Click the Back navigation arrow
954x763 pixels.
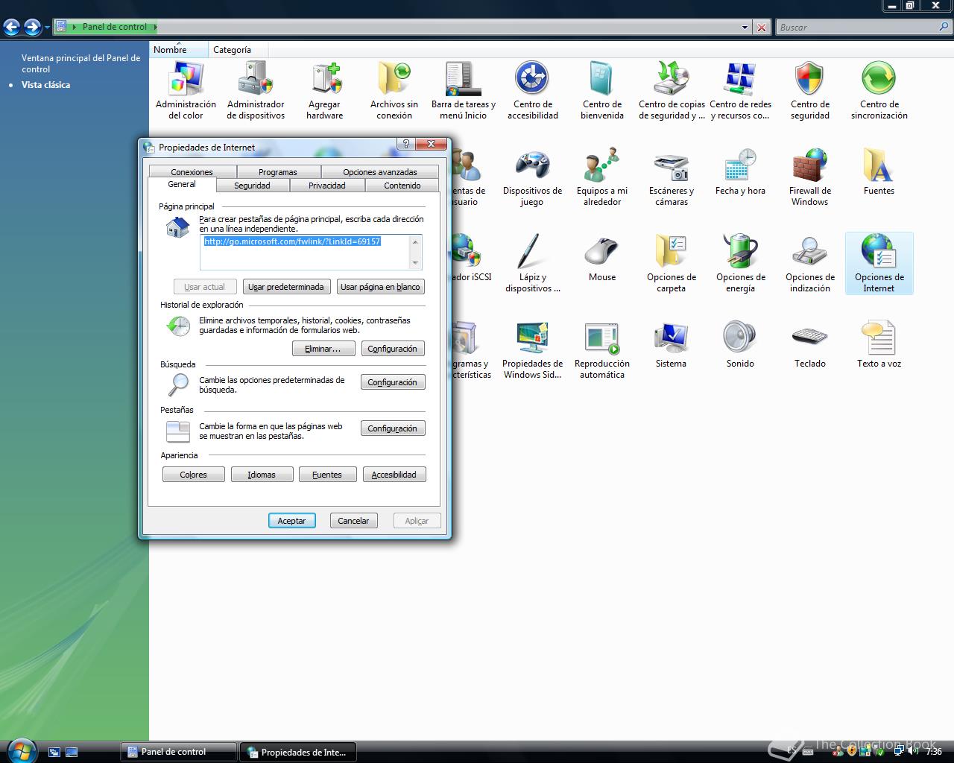pos(11,28)
